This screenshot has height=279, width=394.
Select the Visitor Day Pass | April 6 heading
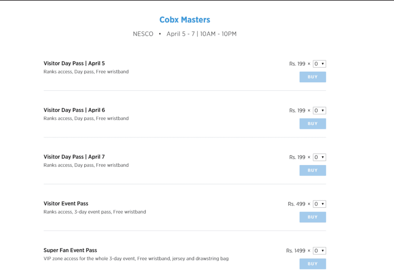[74, 110]
